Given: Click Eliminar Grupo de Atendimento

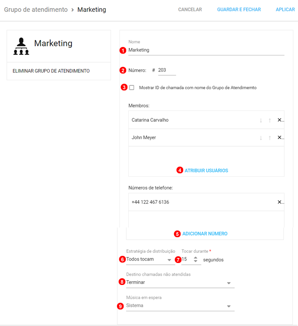Looking at the screenshot, I should click(x=51, y=71).
